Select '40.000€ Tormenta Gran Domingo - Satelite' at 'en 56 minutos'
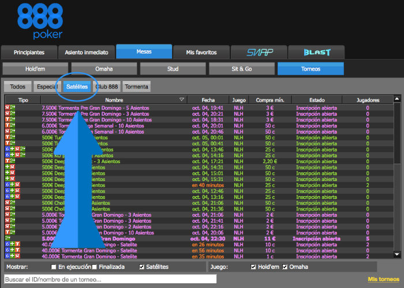 coord(199,250)
